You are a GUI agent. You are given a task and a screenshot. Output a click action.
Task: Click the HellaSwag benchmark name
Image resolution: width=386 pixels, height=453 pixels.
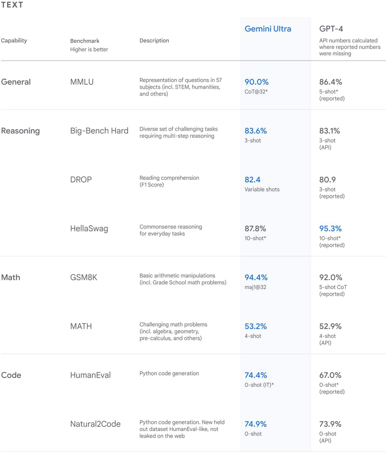click(x=89, y=229)
